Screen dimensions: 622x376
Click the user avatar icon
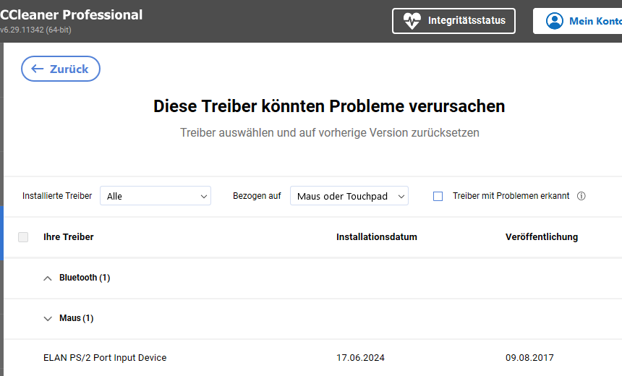[x=555, y=21]
